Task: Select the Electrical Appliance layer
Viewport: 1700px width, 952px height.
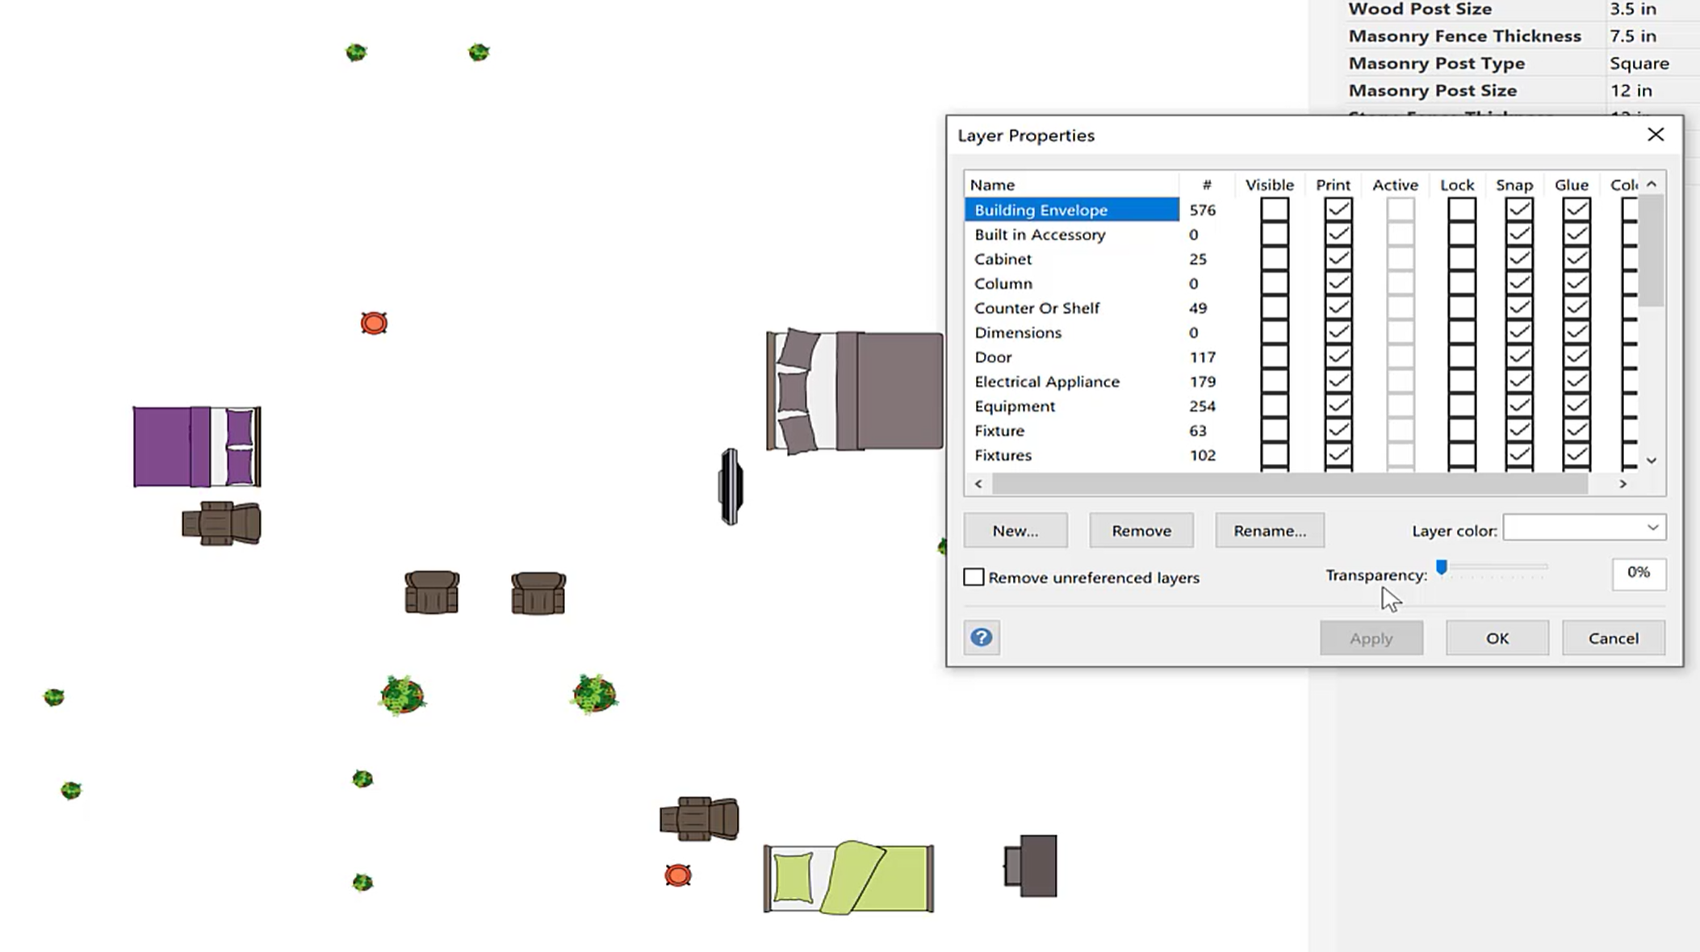Action: (1046, 382)
